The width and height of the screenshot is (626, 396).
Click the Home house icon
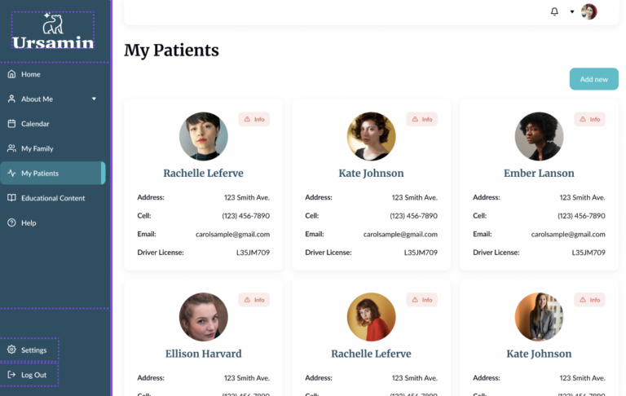11,74
